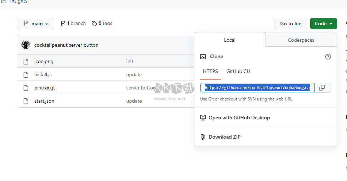Copy the clone URL to clipboard
This screenshot has height=181, width=347.
322,88
